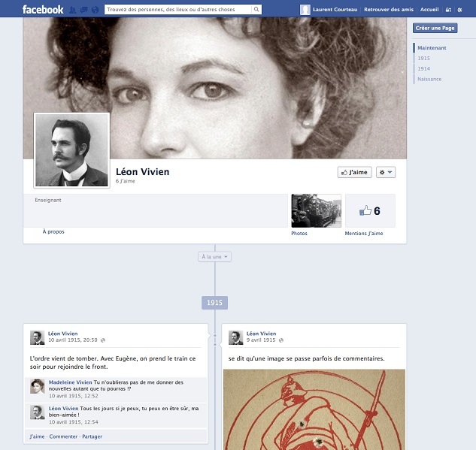Open the À propos link
Image resolution: width=476 pixels, height=450 pixels.
click(x=53, y=232)
